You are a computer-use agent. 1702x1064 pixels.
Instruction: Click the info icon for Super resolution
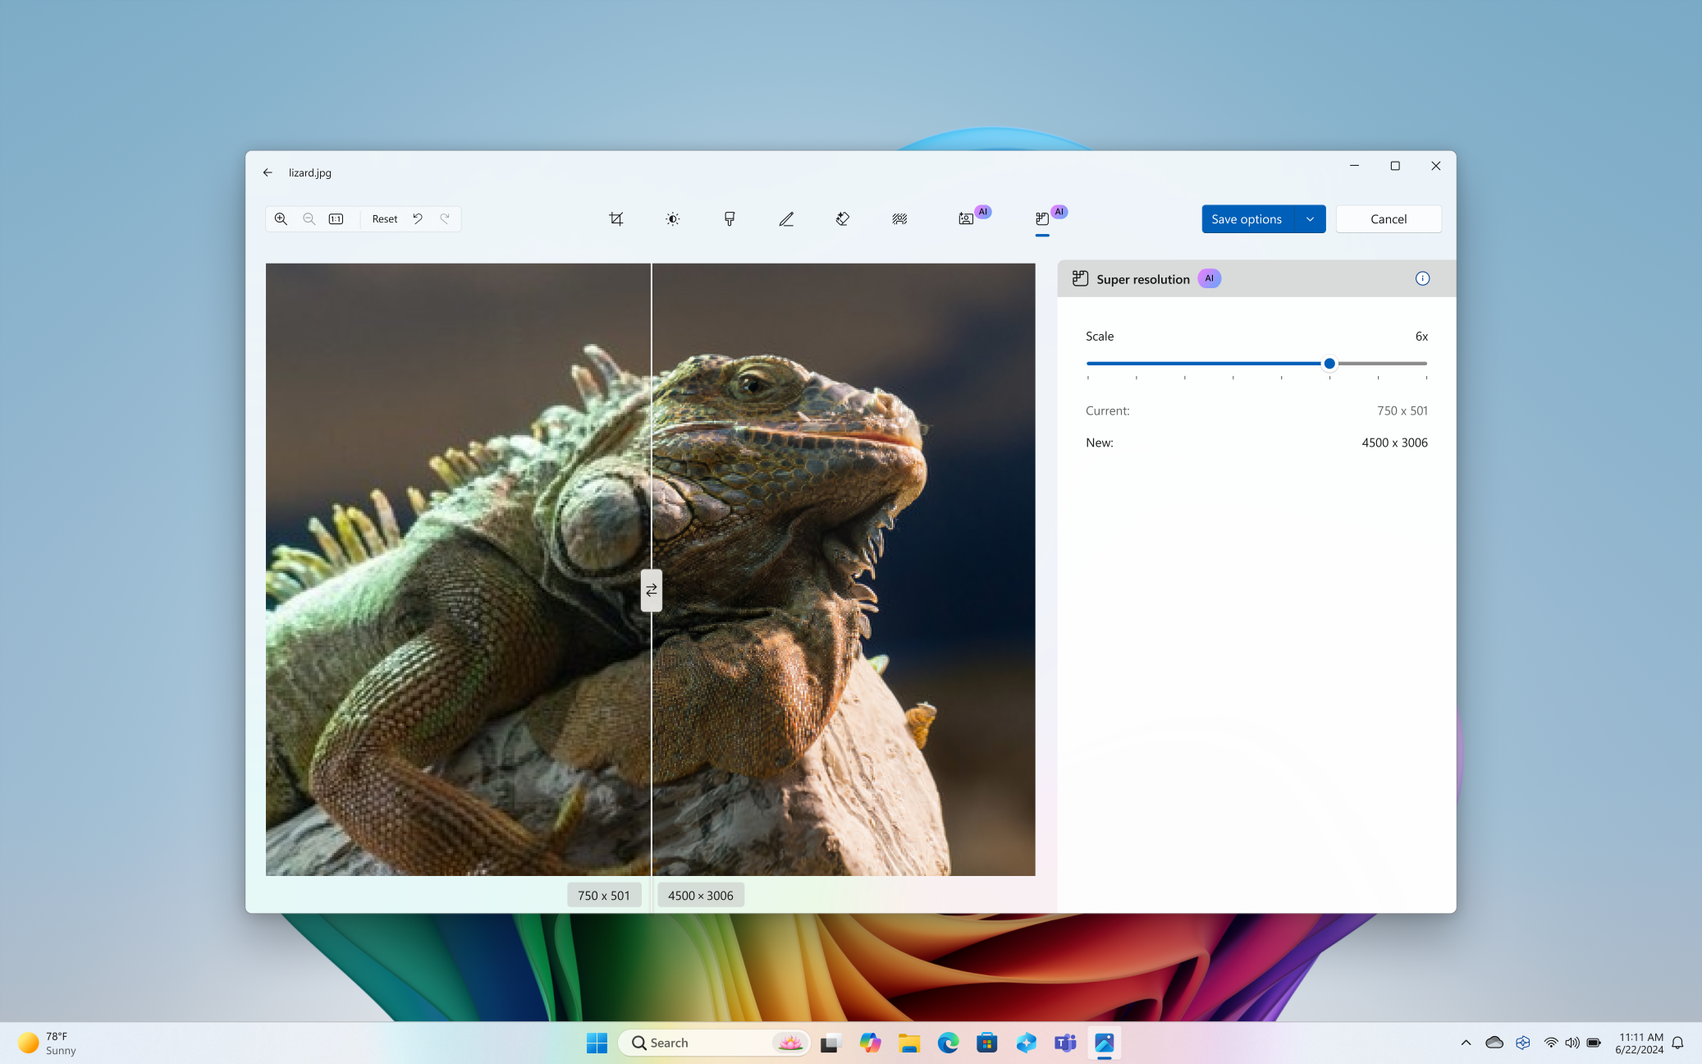pyautogui.click(x=1423, y=278)
